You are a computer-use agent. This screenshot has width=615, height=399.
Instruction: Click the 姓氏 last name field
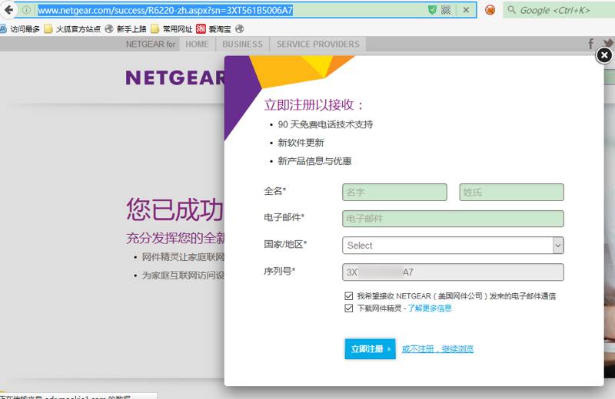coord(511,193)
